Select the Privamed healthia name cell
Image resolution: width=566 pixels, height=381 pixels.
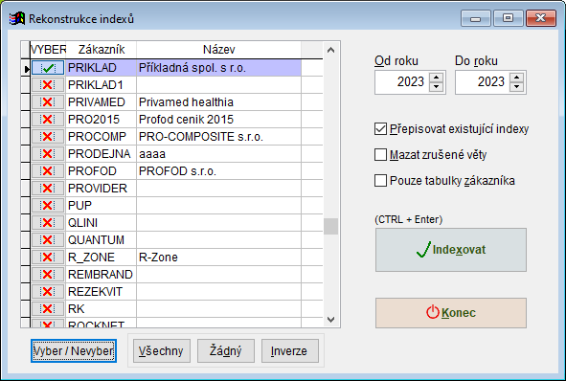218,102
